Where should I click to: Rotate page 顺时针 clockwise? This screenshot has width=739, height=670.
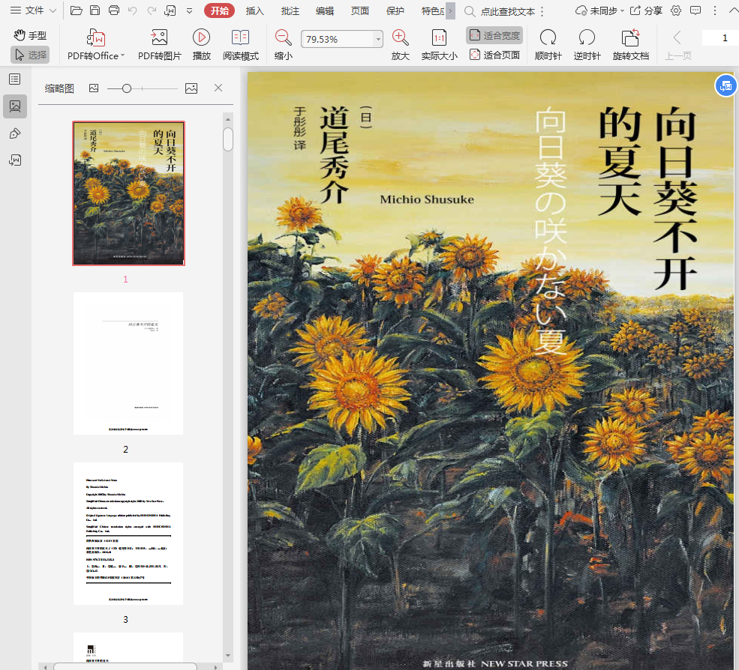point(548,45)
